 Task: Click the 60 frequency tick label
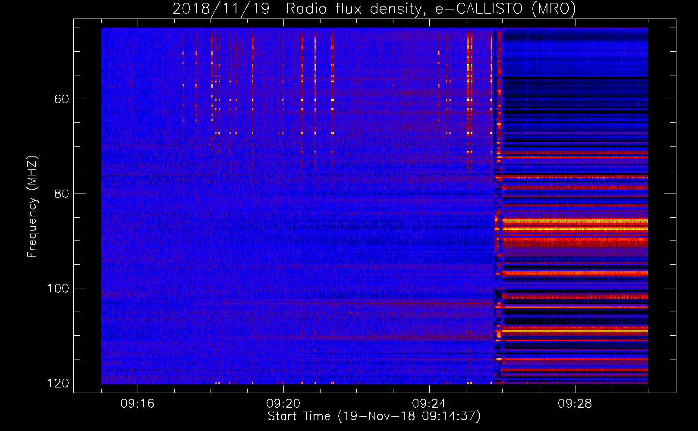click(x=61, y=99)
